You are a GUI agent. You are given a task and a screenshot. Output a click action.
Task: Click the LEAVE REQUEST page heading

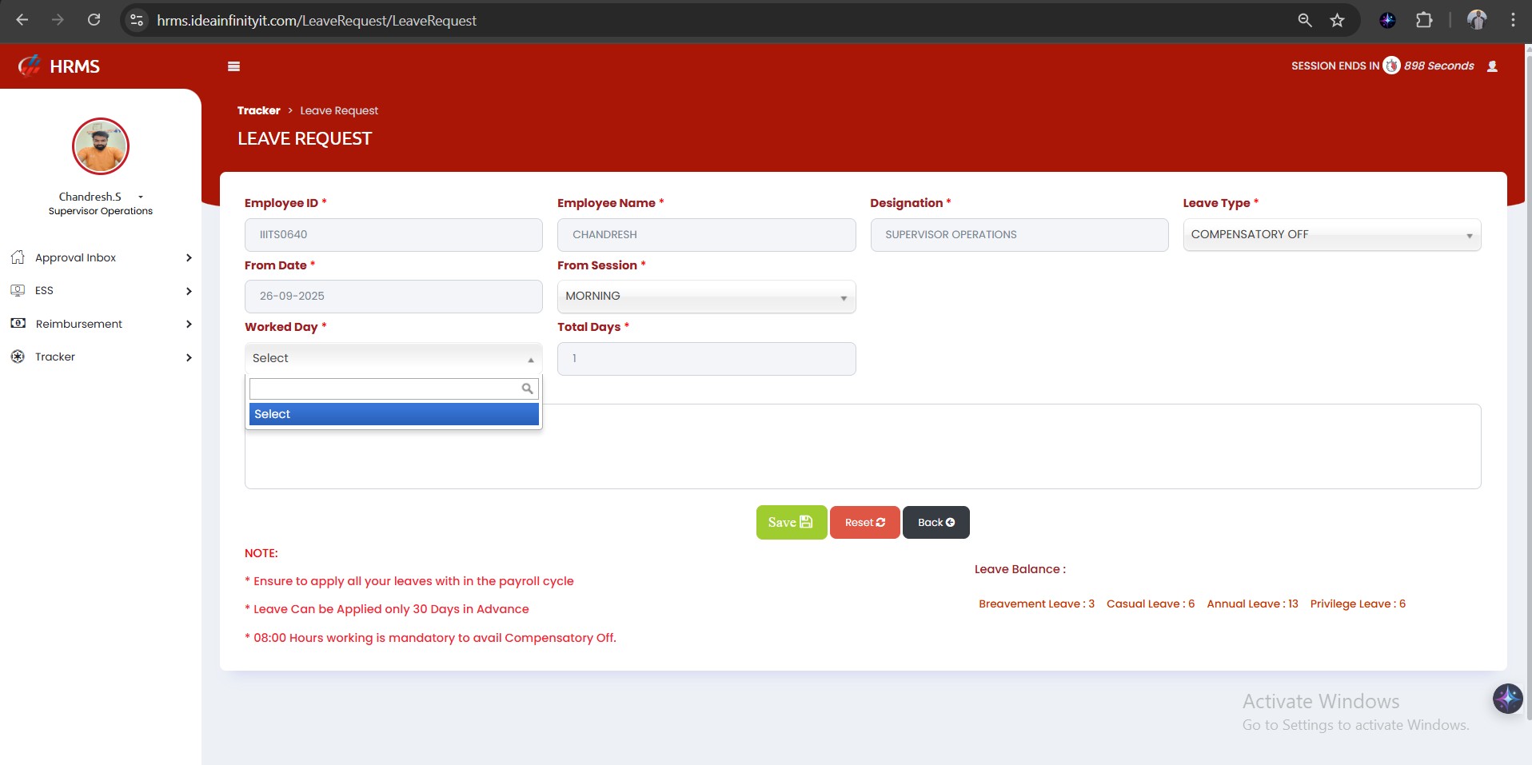[x=305, y=139]
